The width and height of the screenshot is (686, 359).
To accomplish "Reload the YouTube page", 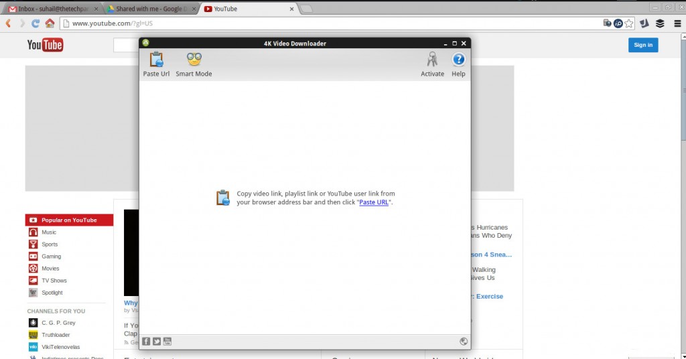I will 36,23.
